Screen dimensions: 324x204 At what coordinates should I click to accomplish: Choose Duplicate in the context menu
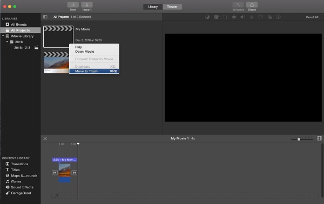coord(94,67)
